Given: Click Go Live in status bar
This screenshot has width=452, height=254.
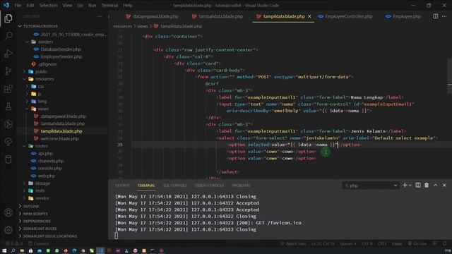Looking at the screenshot, I should [417, 243].
